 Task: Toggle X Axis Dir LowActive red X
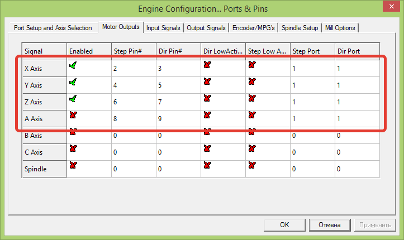click(207, 66)
